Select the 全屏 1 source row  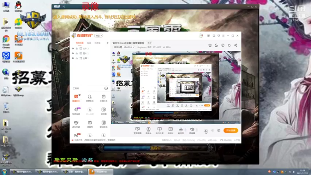click(90, 58)
